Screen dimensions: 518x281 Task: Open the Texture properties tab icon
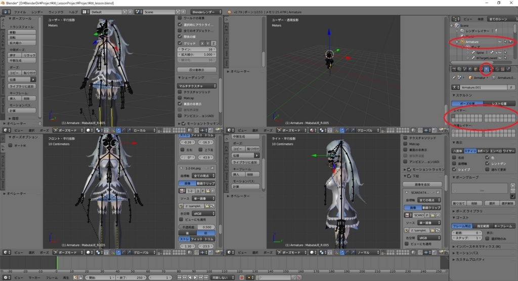pos(502,69)
